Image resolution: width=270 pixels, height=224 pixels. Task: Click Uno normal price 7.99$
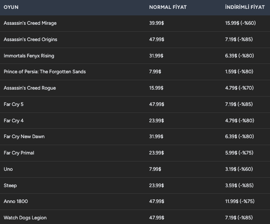pos(155,169)
